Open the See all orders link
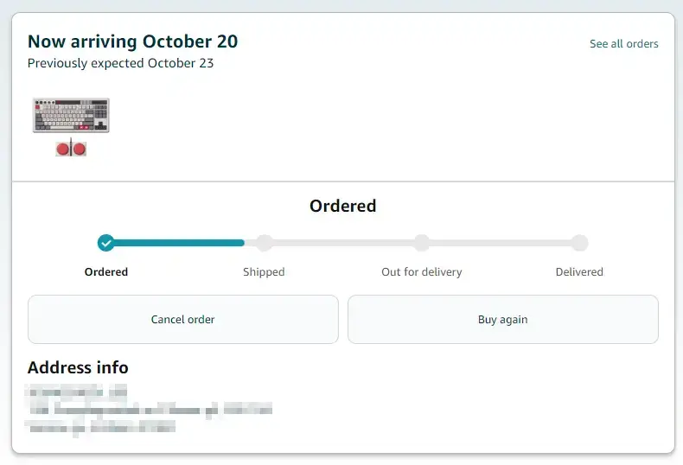683x465 pixels. [x=623, y=43]
